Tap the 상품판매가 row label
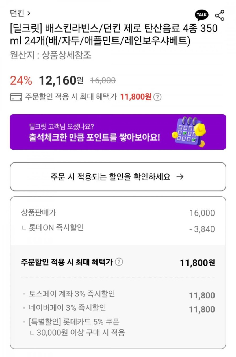236x357 pixels. pyautogui.click(x=38, y=213)
